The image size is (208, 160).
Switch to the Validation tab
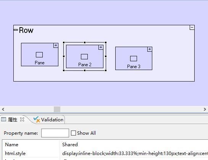(48, 119)
